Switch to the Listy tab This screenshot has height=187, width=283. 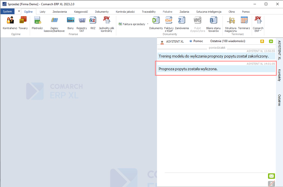click(x=42, y=12)
